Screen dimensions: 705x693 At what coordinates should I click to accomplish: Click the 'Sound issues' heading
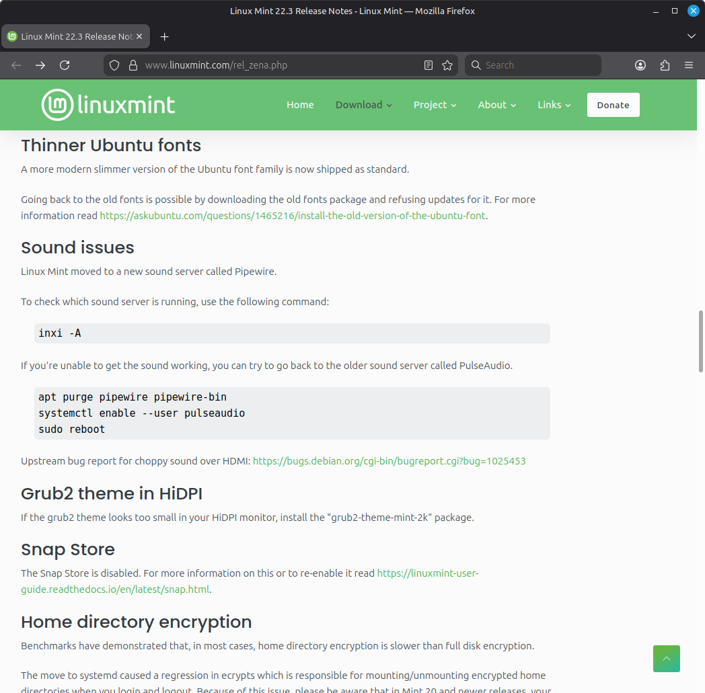(x=77, y=247)
